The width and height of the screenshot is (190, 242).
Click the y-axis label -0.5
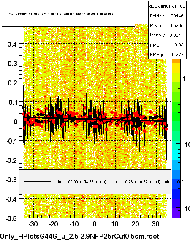click(11, 218)
